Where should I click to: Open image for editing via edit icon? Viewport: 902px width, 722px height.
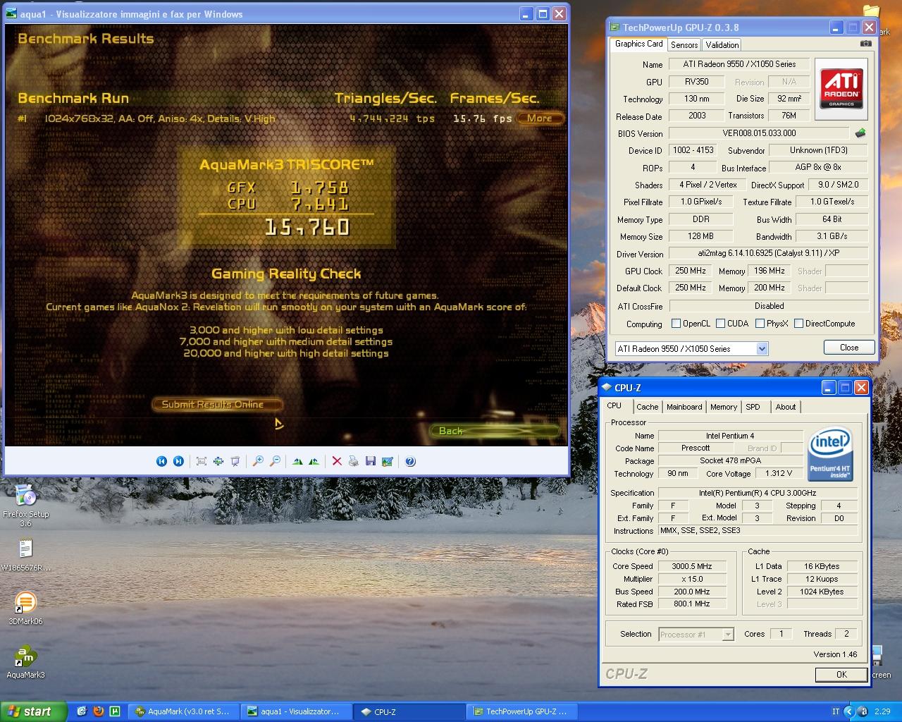pyautogui.click(x=387, y=461)
